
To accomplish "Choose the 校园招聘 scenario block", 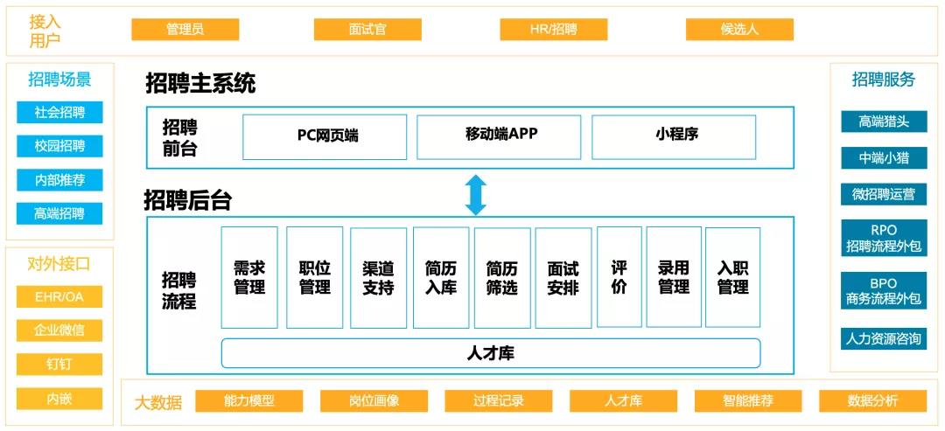I will click(59, 147).
